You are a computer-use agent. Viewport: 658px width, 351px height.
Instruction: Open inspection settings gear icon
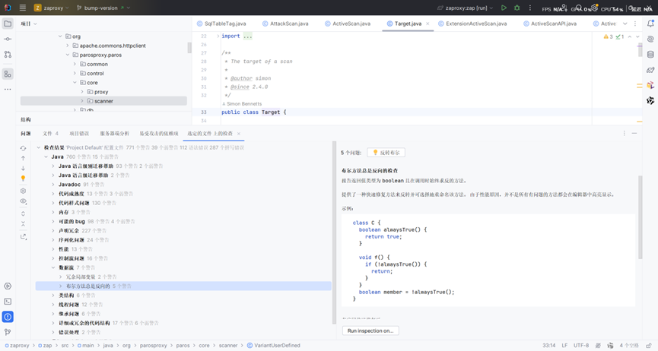[x=23, y=191]
